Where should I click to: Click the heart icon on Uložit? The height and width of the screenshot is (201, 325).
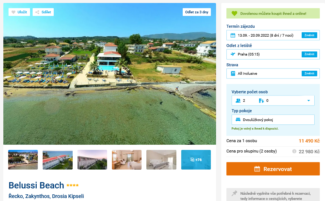[13, 12]
